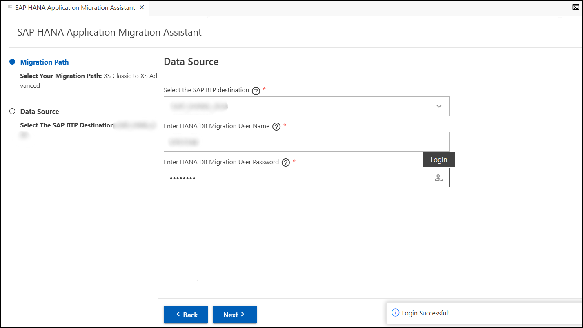Click the Next button
Image resolution: width=583 pixels, height=328 pixels.
click(235, 315)
